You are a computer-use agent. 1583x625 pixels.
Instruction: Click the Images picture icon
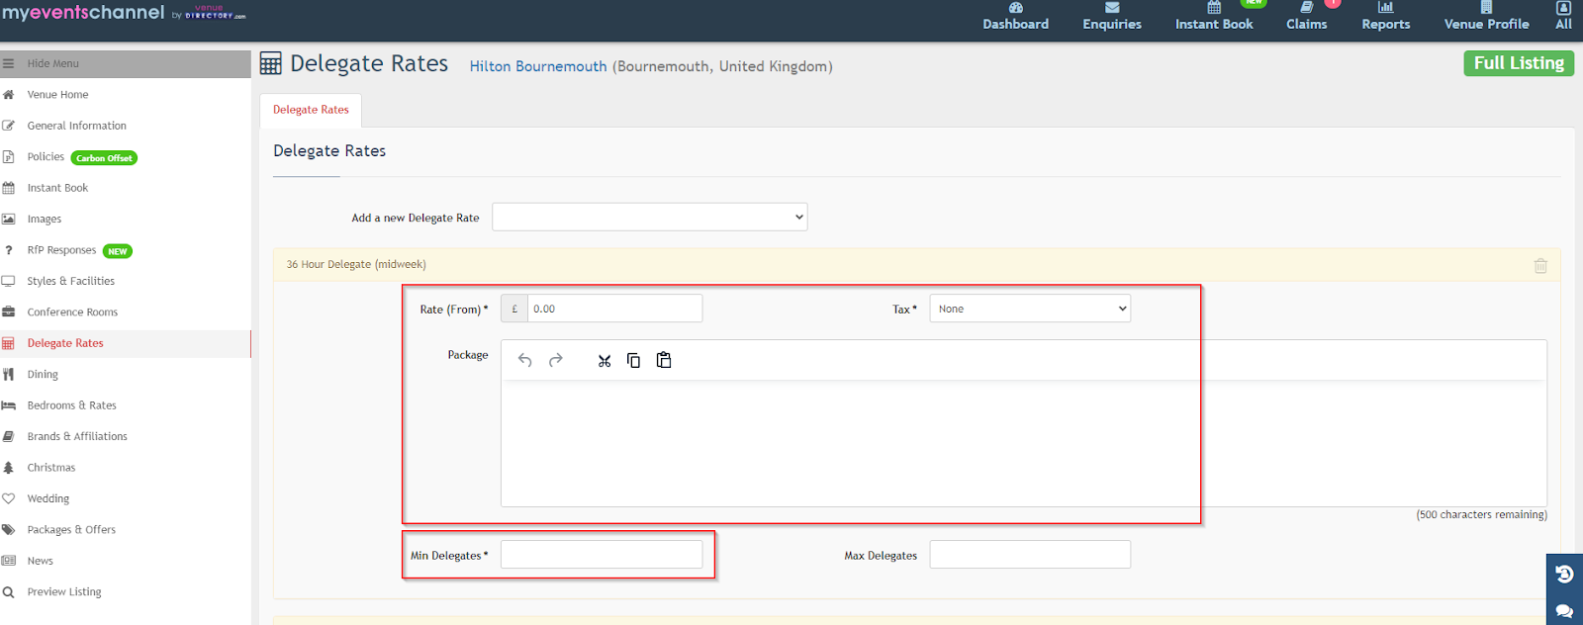pos(8,219)
